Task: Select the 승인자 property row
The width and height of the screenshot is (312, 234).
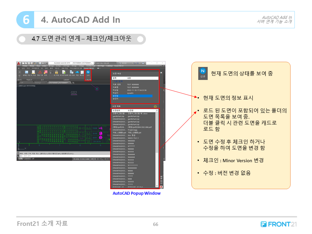Action: [133, 99]
